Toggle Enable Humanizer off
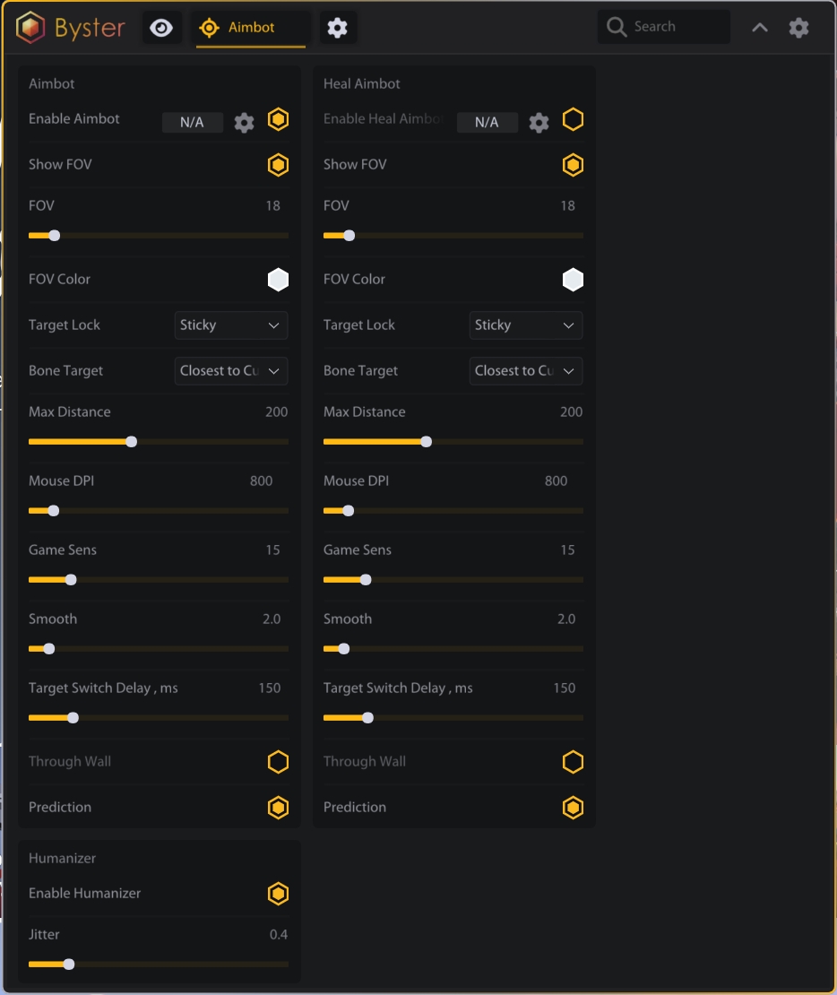The height and width of the screenshot is (995, 837). tap(278, 894)
